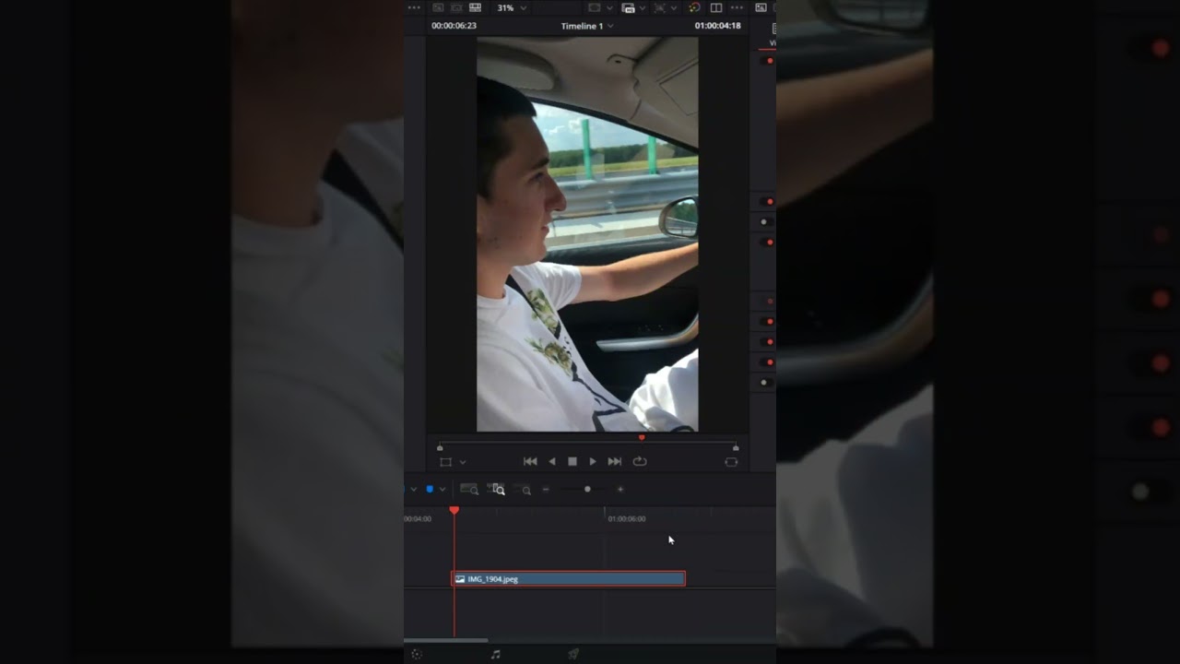Click the out-point marker on the jog bar

(x=736, y=448)
